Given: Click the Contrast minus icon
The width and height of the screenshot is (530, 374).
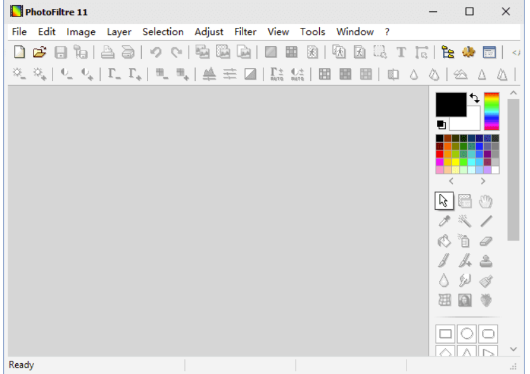Looking at the screenshot, I should [x=66, y=73].
